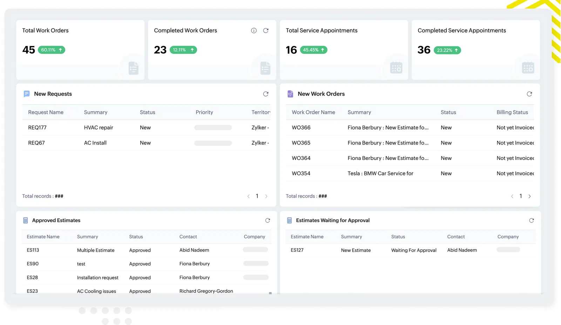Click the New Work Orders document icon

pyautogui.click(x=290, y=94)
